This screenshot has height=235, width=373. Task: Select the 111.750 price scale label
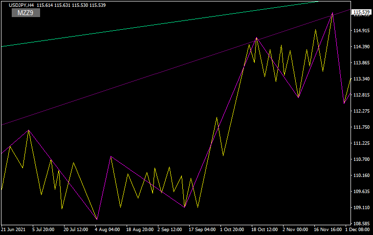[361, 127]
